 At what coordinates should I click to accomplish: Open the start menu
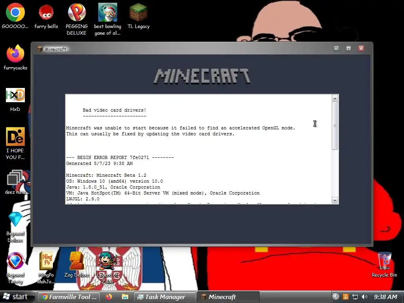point(17,297)
